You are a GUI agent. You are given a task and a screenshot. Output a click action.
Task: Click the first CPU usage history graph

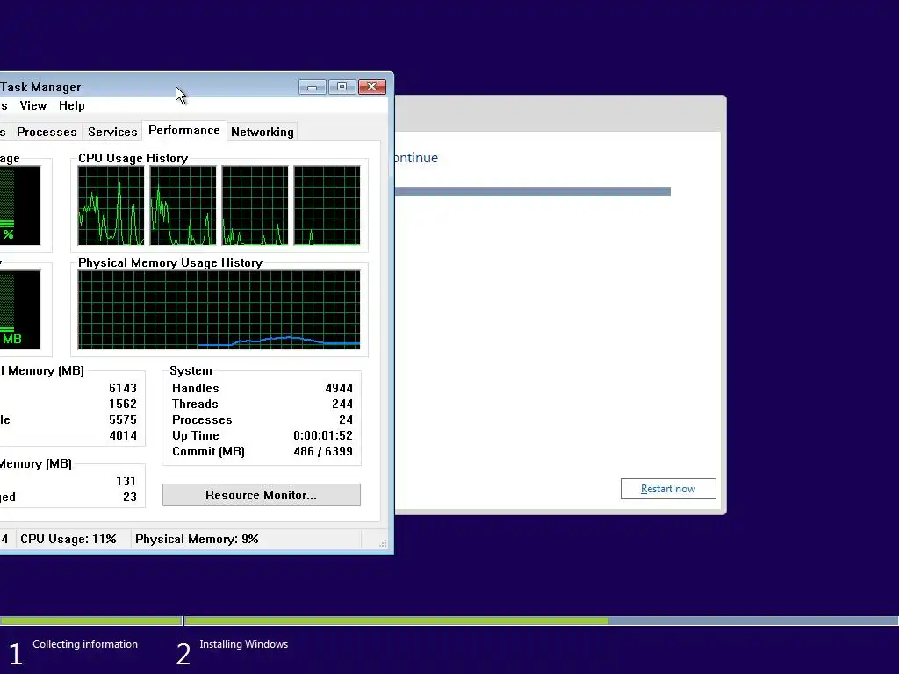pyautogui.click(x=111, y=205)
